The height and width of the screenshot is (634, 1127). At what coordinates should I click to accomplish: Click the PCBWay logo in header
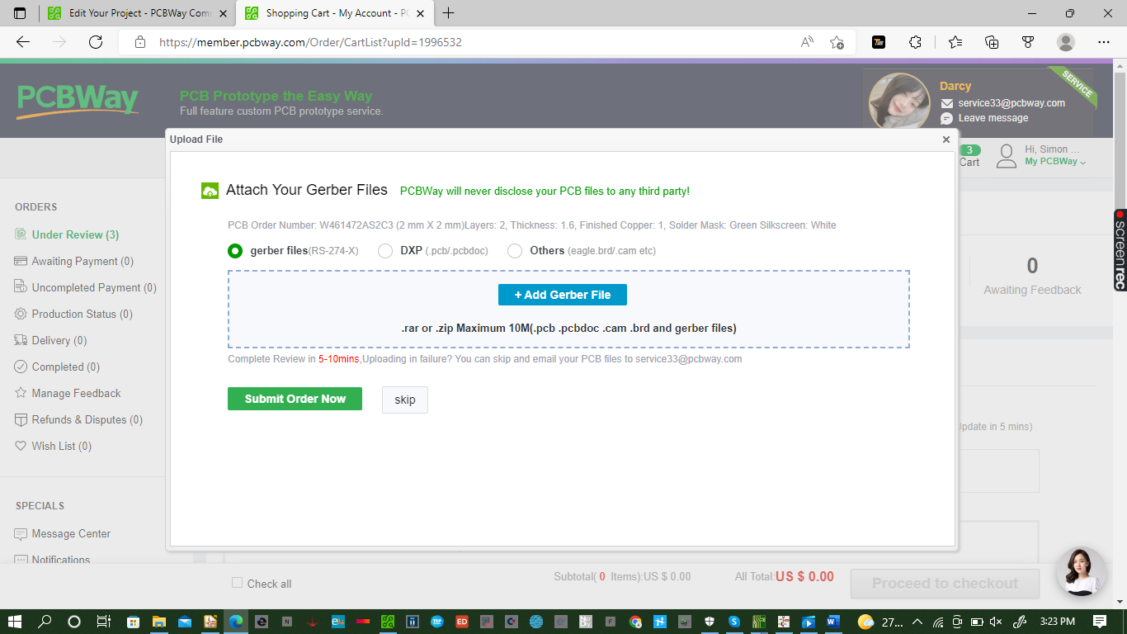[78, 102]
